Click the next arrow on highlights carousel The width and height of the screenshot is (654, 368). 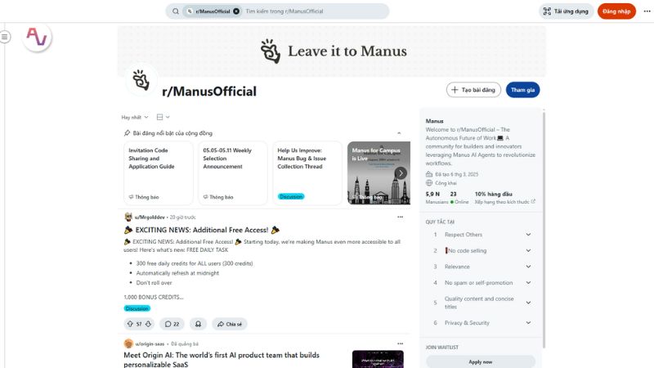click(x=401, y=173)
